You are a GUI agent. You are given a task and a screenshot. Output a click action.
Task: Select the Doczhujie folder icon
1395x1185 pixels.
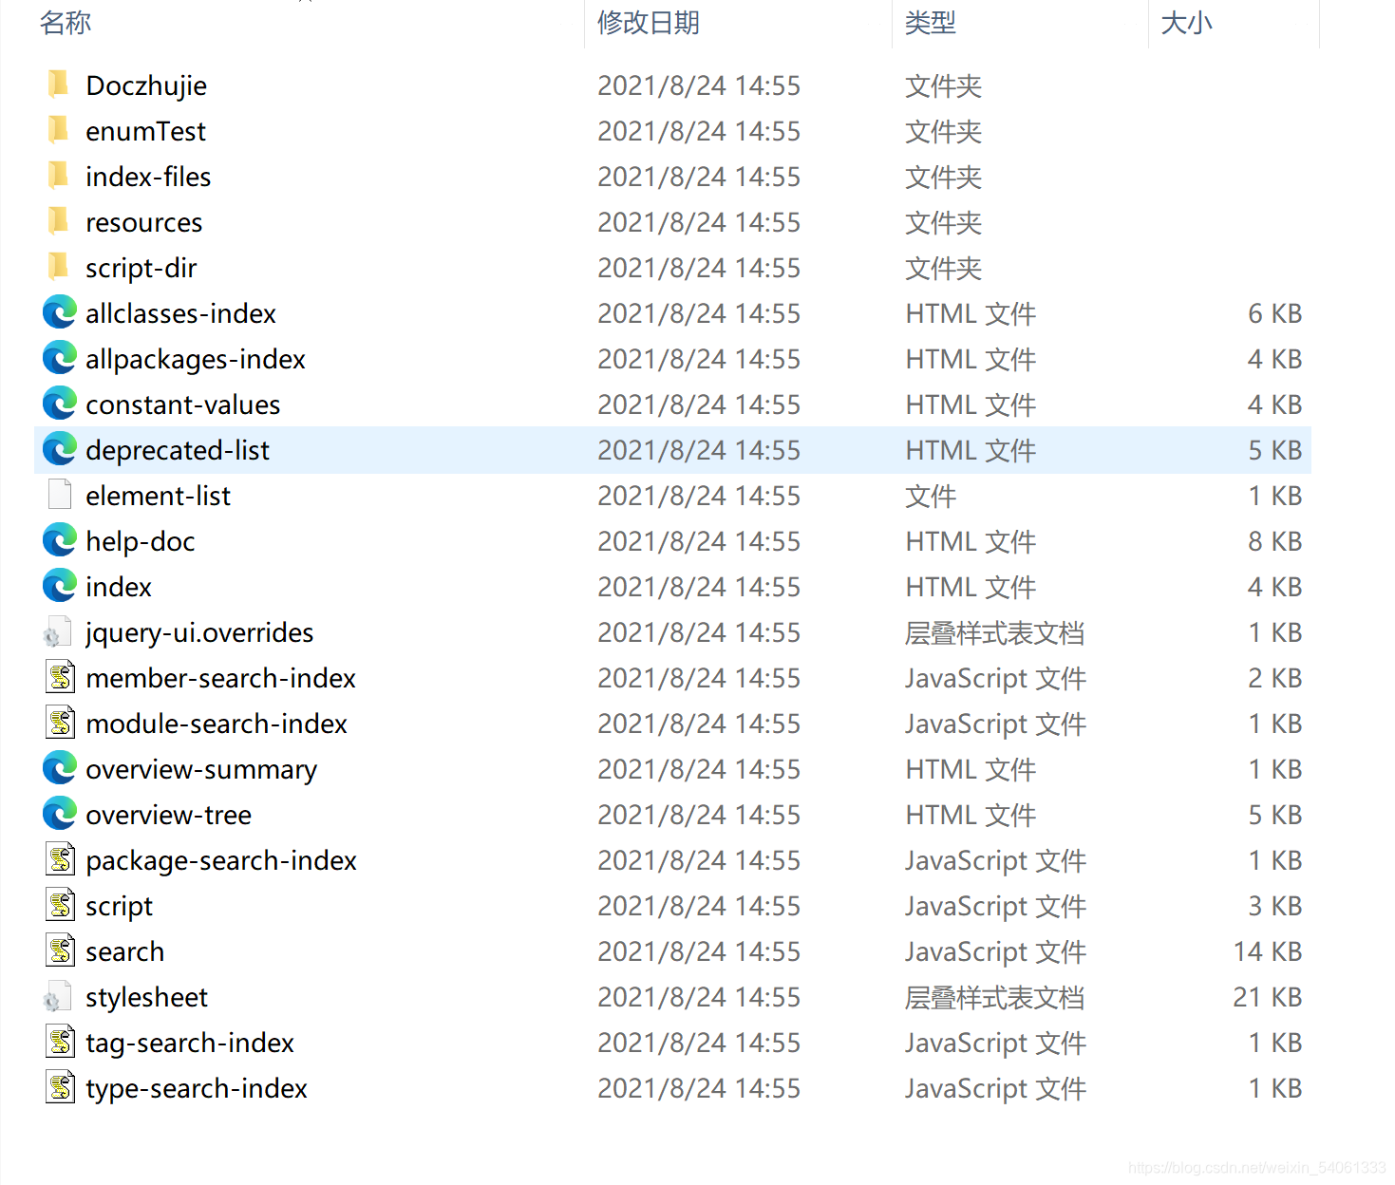(x=59, y=85)
